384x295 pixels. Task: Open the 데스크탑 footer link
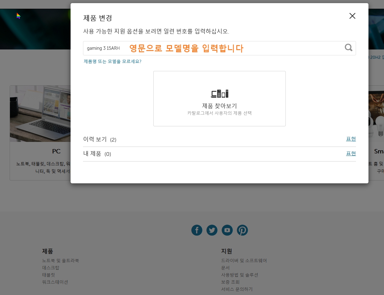(x=51, y=268)
